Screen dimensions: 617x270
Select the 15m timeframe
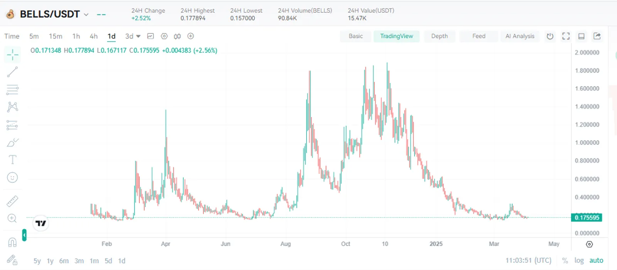point(56,36)
